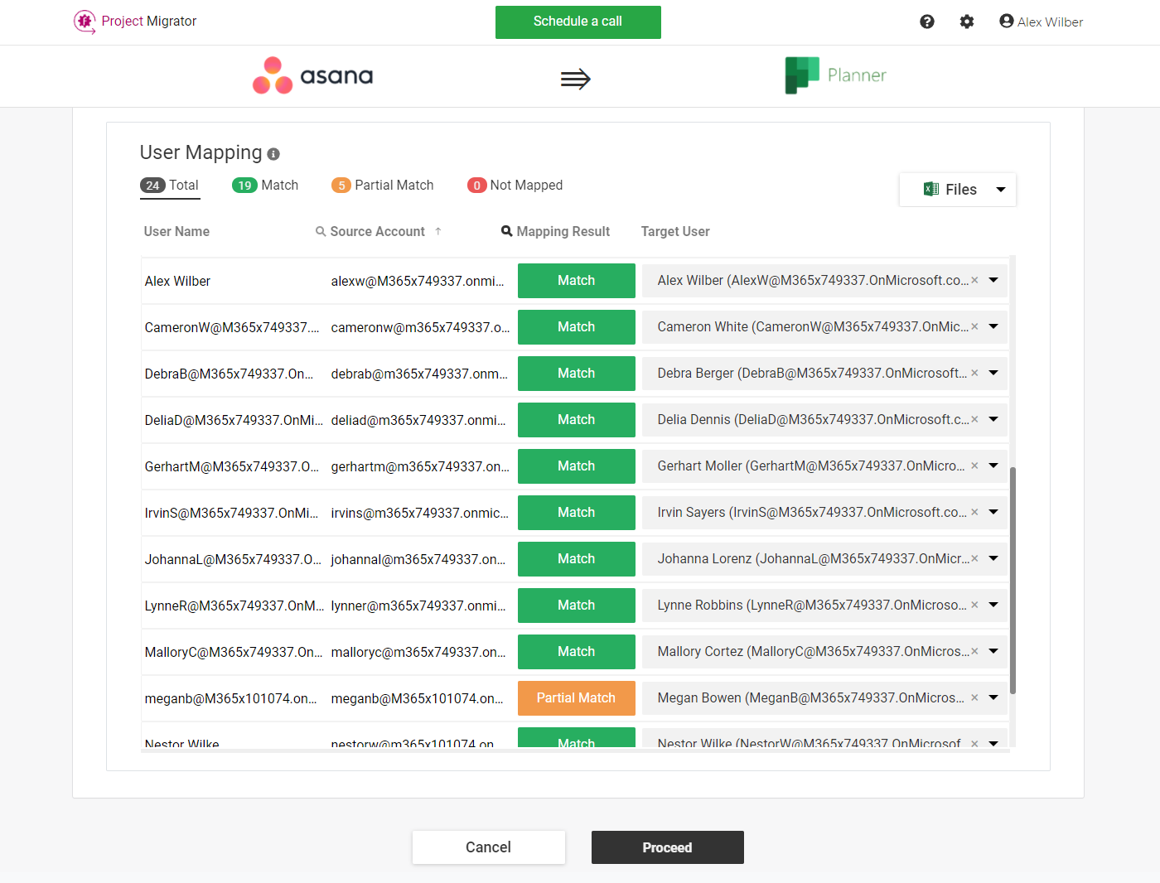Viewport: 1160px width, 883px height.
Task: Click the Excel icon in Files button
Action: point(931,189)
